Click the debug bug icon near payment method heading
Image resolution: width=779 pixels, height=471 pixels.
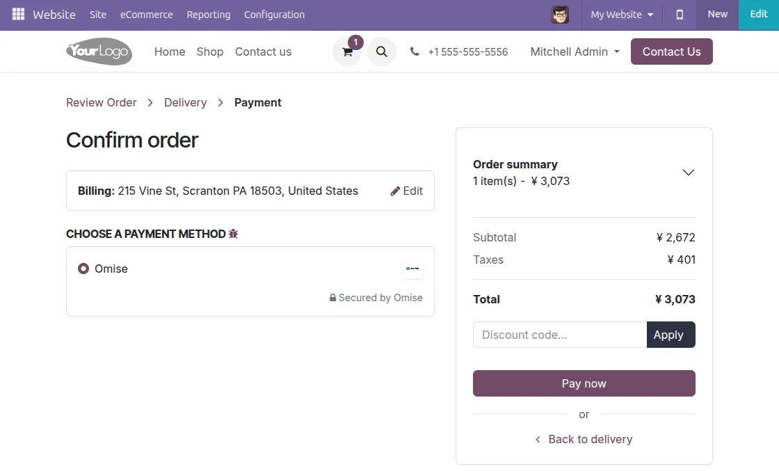[233, 234]
